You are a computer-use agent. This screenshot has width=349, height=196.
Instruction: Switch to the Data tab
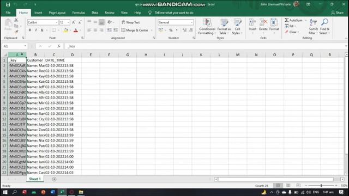(95, 13)
